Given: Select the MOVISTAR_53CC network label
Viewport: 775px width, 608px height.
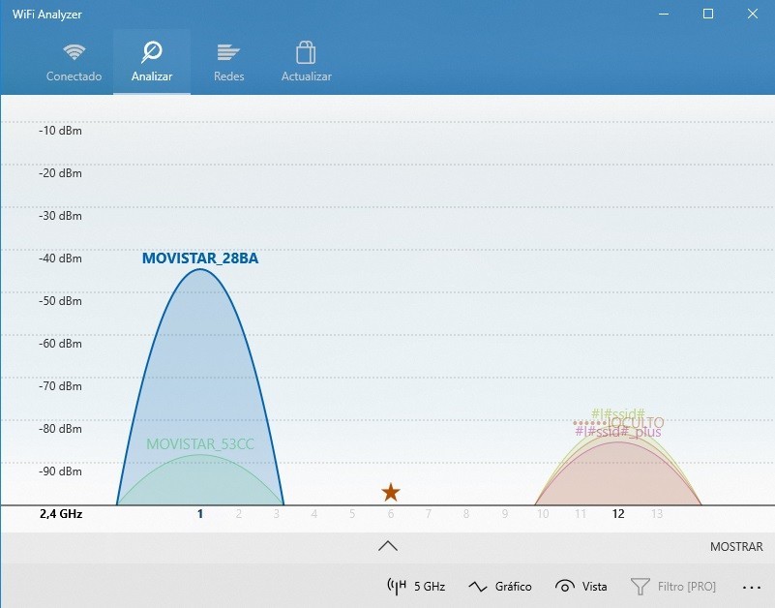Looking at the screenshot, I should 200,443.
